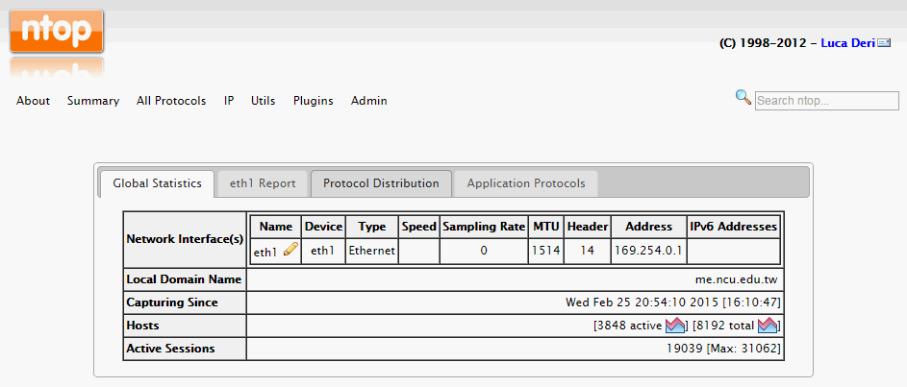Click the ntop logo

57,33
